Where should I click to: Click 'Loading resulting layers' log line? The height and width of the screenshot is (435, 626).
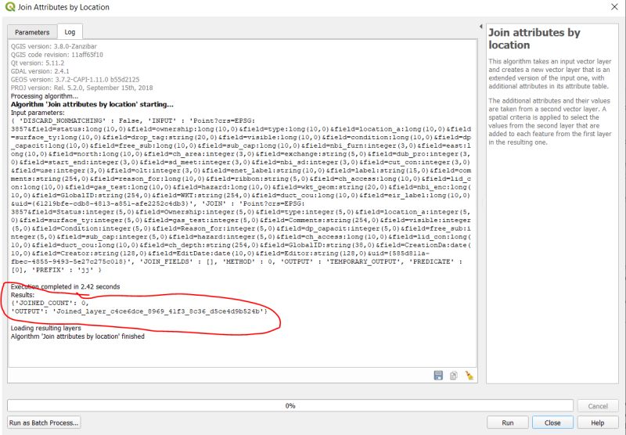tap(46, 328)
